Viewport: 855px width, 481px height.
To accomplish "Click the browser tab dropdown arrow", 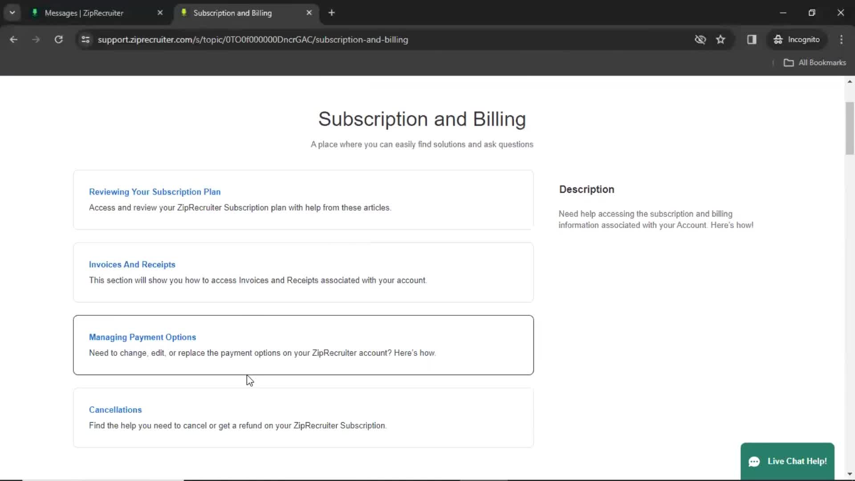I will coord(12,12).
